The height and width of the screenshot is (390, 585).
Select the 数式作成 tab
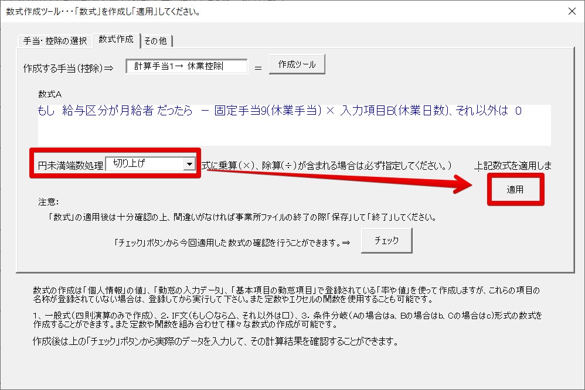pyautogui.click(x=116, y=39)
